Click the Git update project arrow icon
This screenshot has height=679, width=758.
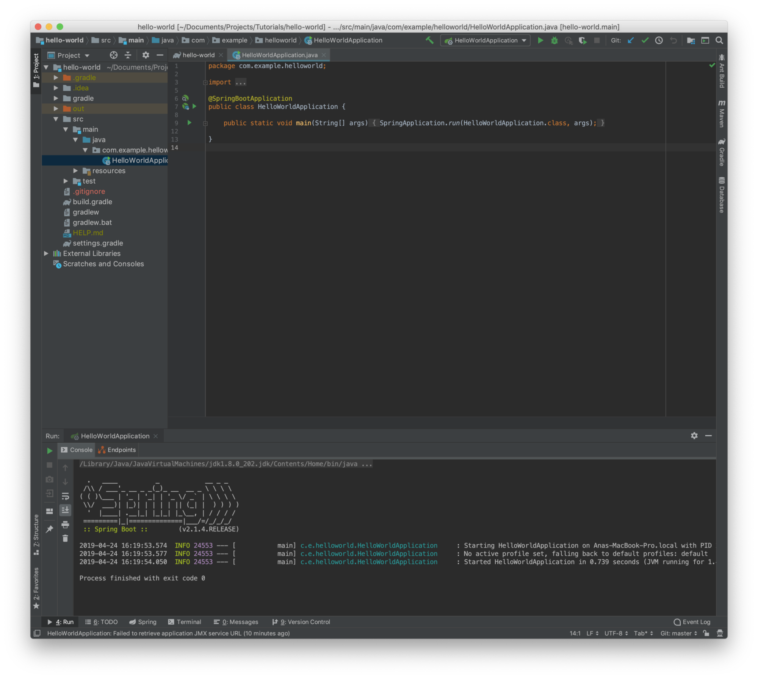click(x=631, y=40)
